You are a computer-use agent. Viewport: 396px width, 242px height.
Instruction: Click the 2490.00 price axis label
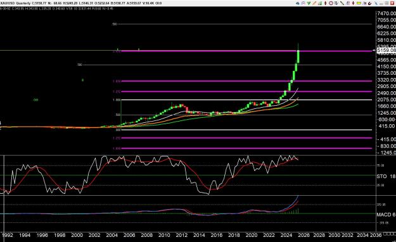pyautogui.click(x=386, y=93)
